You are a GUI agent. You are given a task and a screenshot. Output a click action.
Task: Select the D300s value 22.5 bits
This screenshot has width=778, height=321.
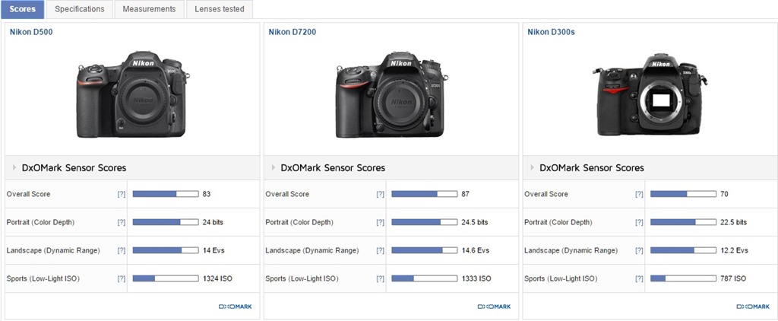[x=733, y=223]
